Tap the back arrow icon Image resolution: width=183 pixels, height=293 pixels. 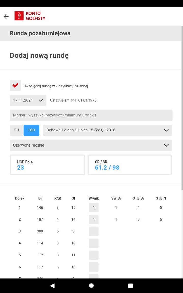click(x=6, y=17)
